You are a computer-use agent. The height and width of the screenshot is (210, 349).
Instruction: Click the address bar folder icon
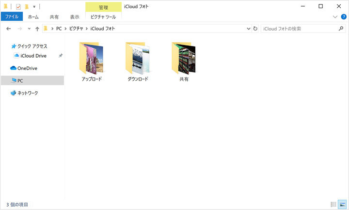click(x=46, y=29)
